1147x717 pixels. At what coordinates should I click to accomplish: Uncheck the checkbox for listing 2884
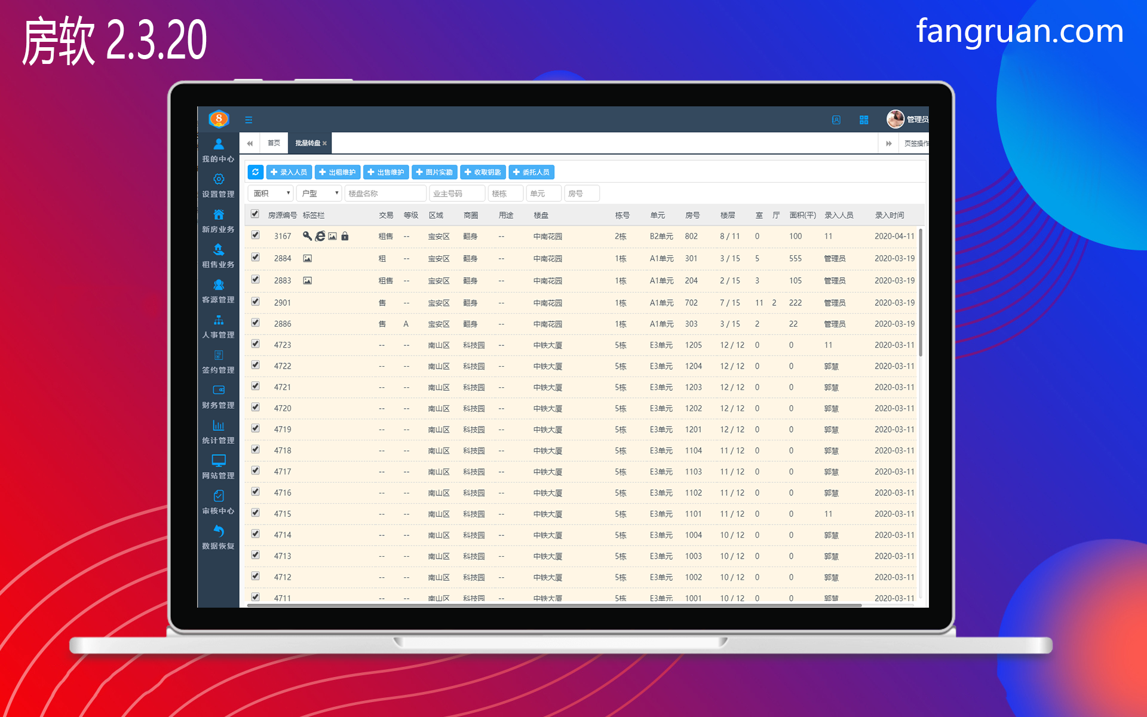coord(256,258)
